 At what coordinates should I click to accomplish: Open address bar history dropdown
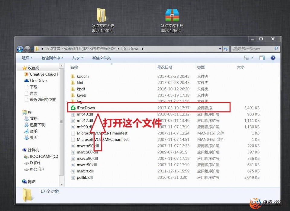(x=220, y=49)
